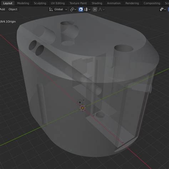The height and width of the screenshot is (169, 169).
Task: Open the Object menu
Action: [13, 9]
